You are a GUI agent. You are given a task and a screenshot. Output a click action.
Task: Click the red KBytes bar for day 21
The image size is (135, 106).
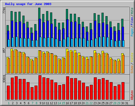[88, 93]
